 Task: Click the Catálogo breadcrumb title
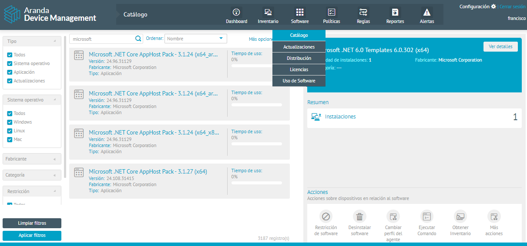coord(135,14)
